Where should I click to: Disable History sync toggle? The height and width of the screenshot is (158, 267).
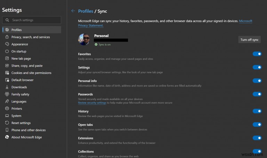pos(257,111)
